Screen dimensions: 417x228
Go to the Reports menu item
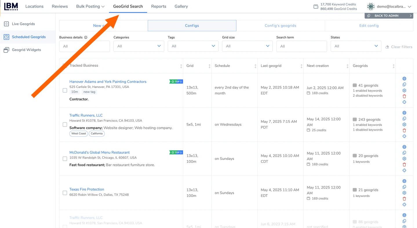pyautogui.click(x=159, y=6)
